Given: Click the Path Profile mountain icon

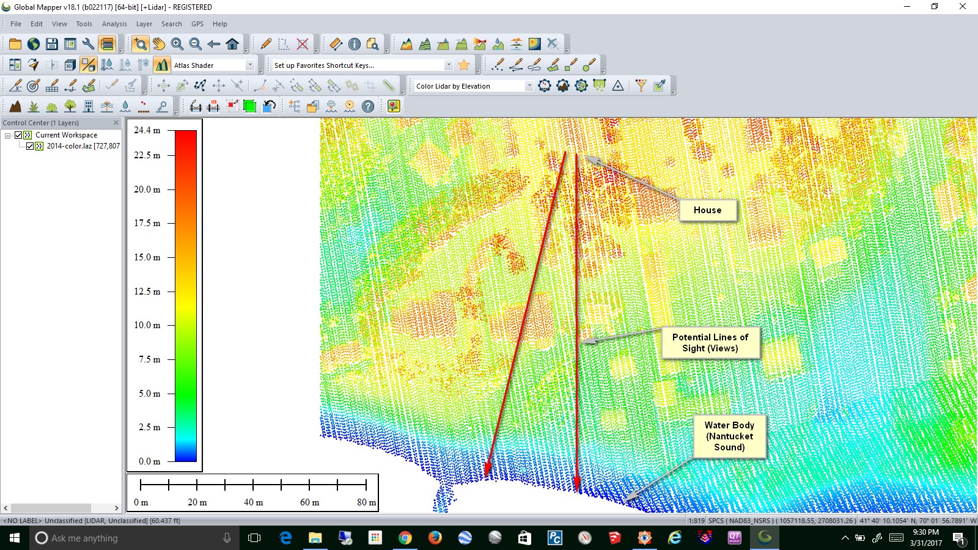Looking at the screenshot, I should 406,44.
